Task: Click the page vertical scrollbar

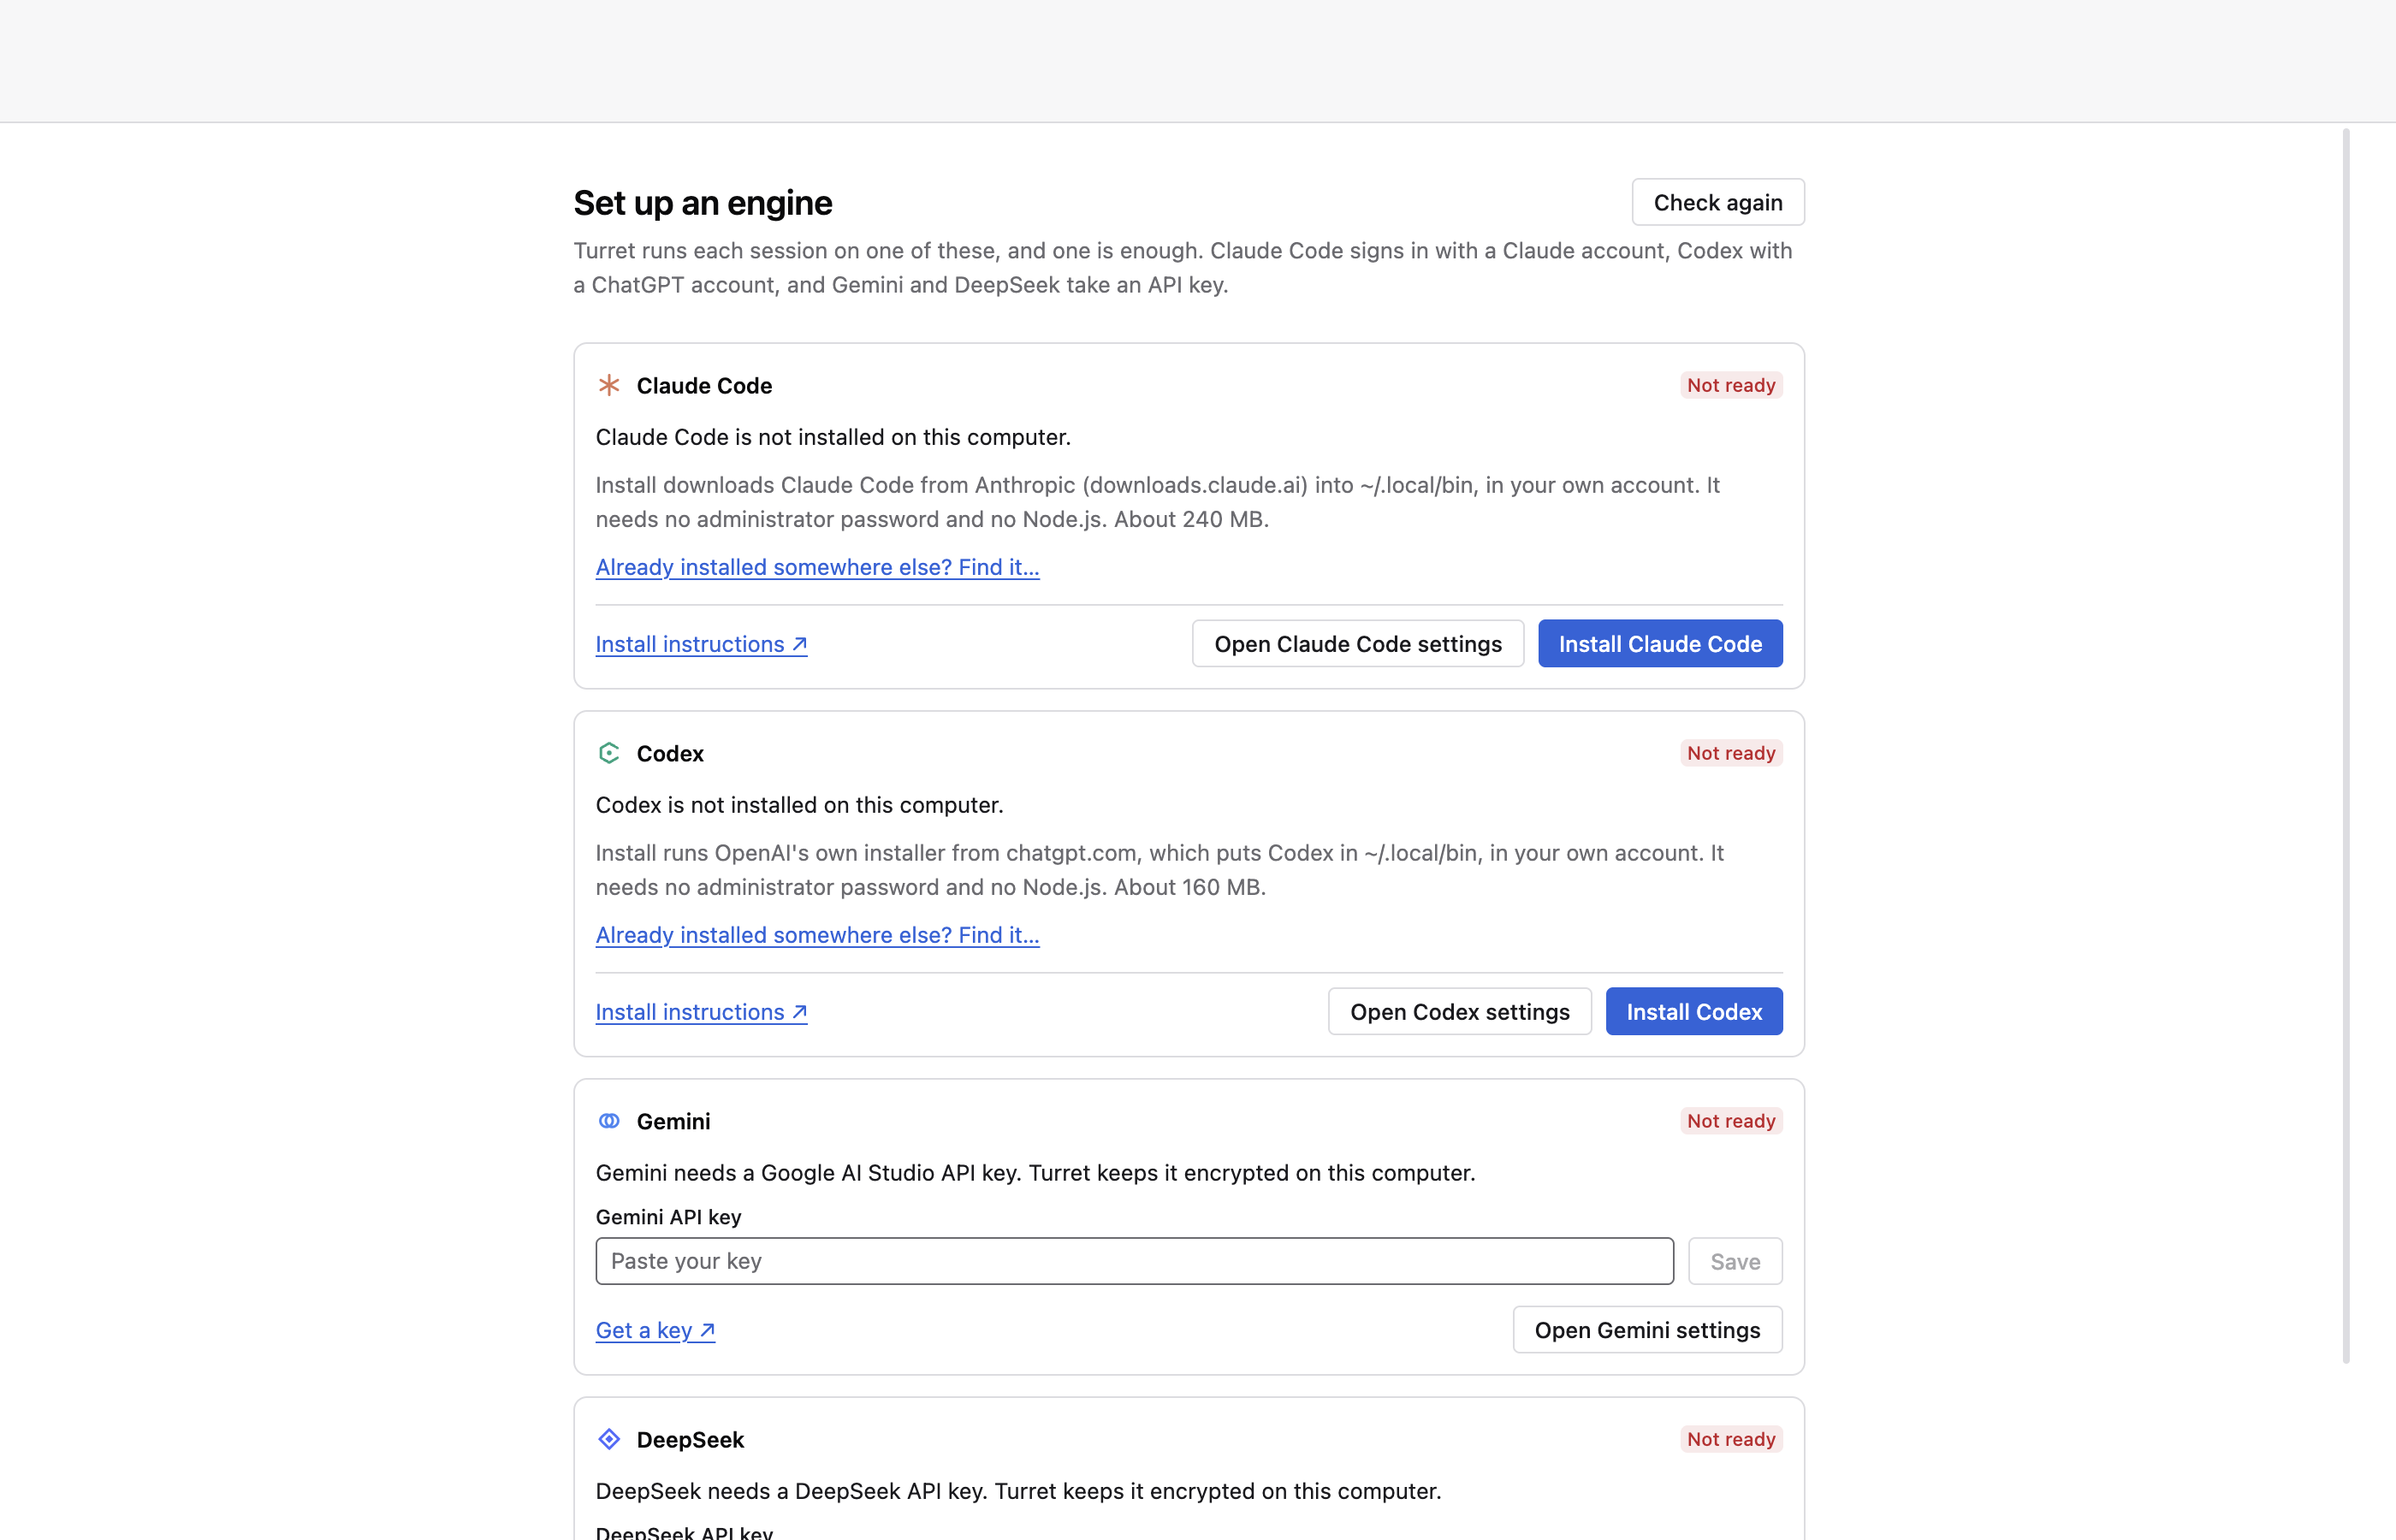Action: pyautogui.click(x=2345, y=745)
